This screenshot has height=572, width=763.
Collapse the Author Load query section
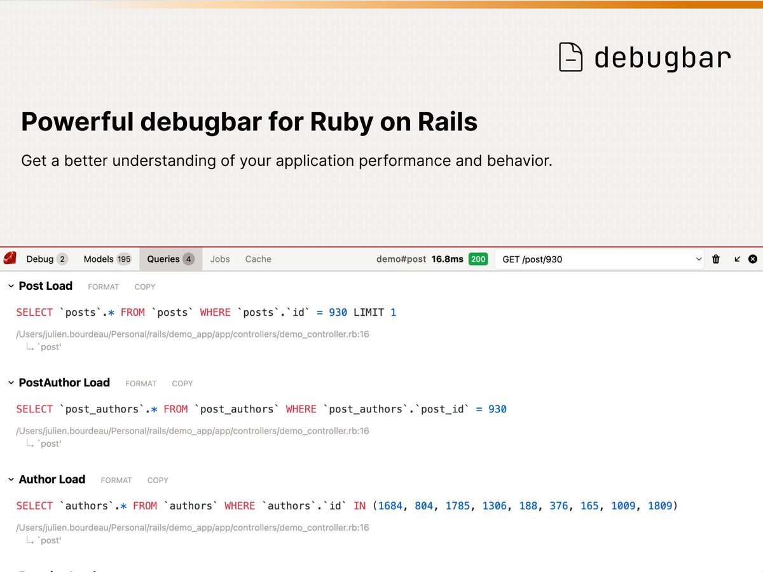[x=10, y=479]
